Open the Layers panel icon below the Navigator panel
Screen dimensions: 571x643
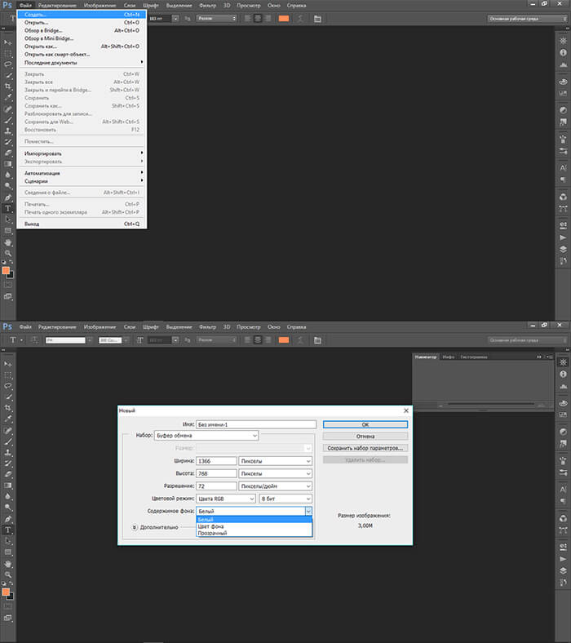click(x=562, y=570)
